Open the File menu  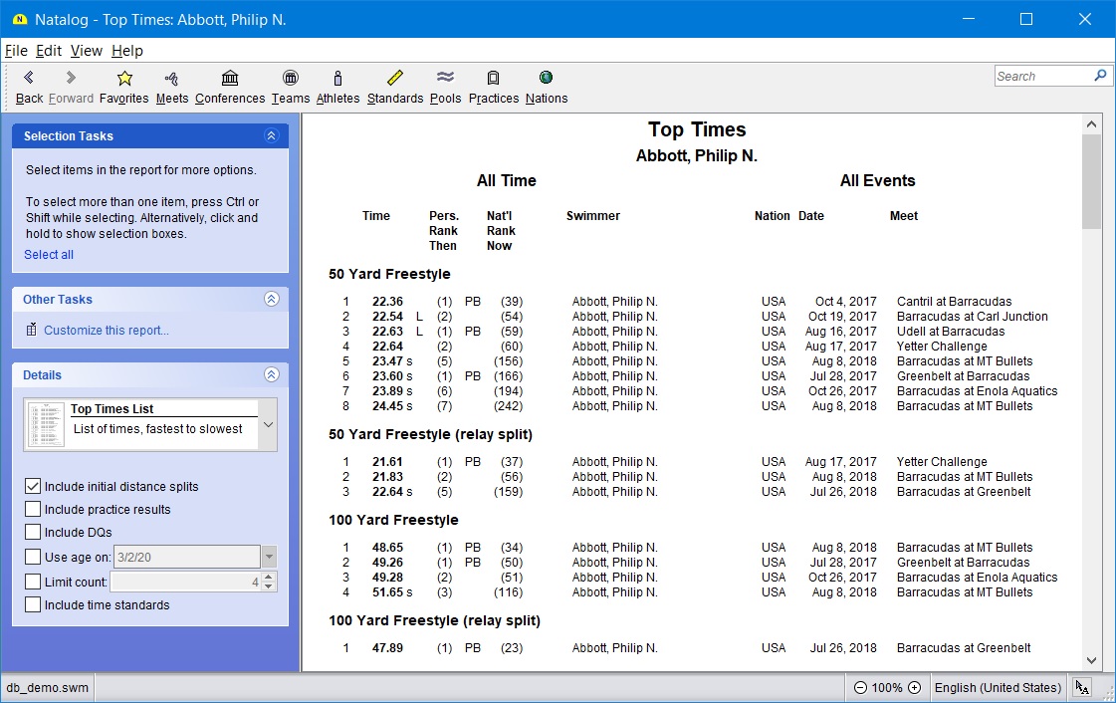point(16,51)
